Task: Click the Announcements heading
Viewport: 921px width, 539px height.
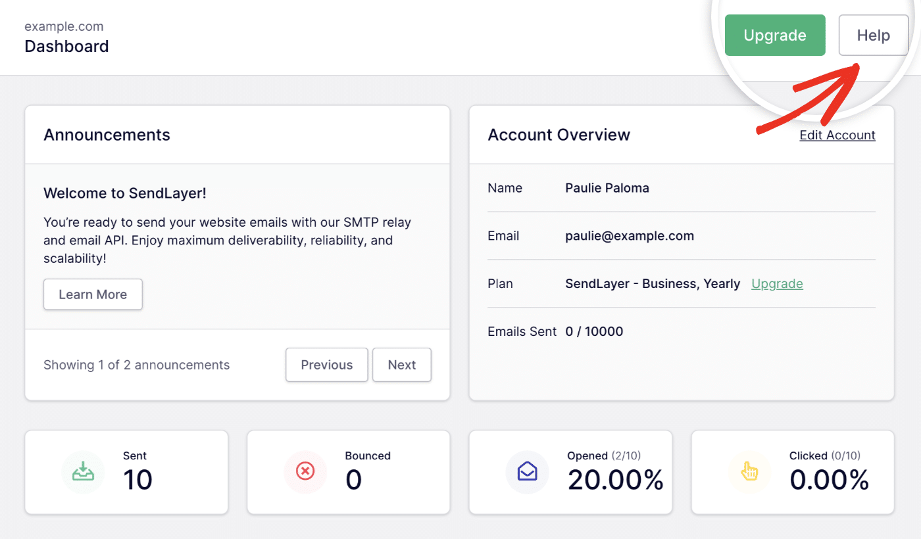Action: point(107,135)
